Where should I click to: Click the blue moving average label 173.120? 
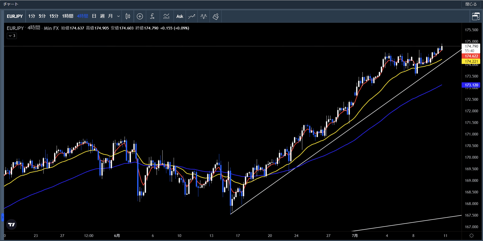click(x=471, y=85)
